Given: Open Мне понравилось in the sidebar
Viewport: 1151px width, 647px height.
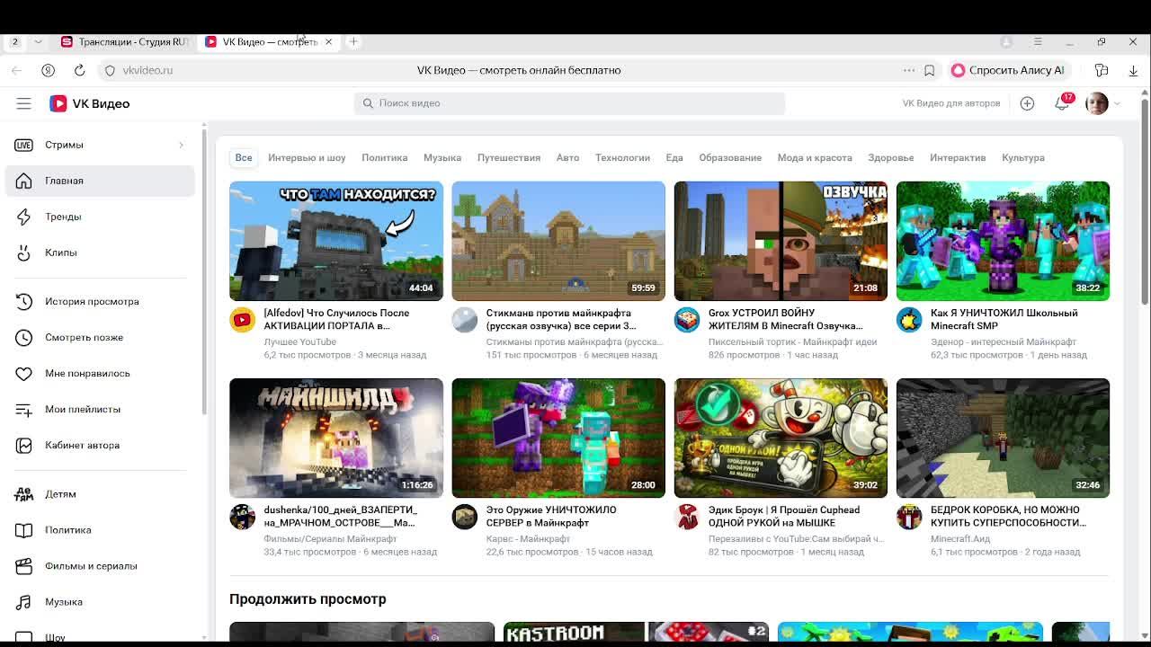Looking at the screenshot, I should (100, 373).
